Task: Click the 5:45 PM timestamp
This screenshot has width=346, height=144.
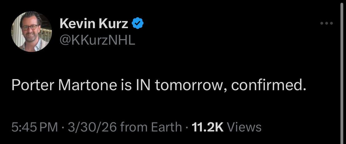Action: (34, 127)
